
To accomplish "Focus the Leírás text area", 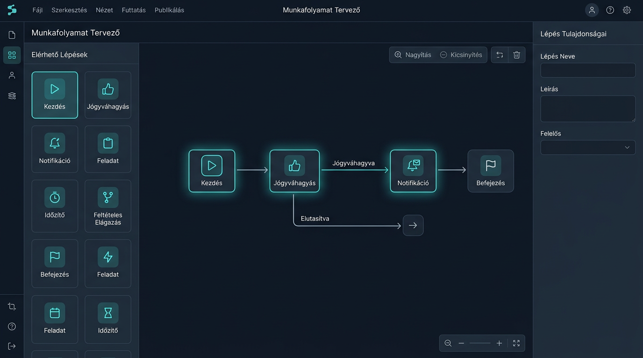I will coord(588,109).
